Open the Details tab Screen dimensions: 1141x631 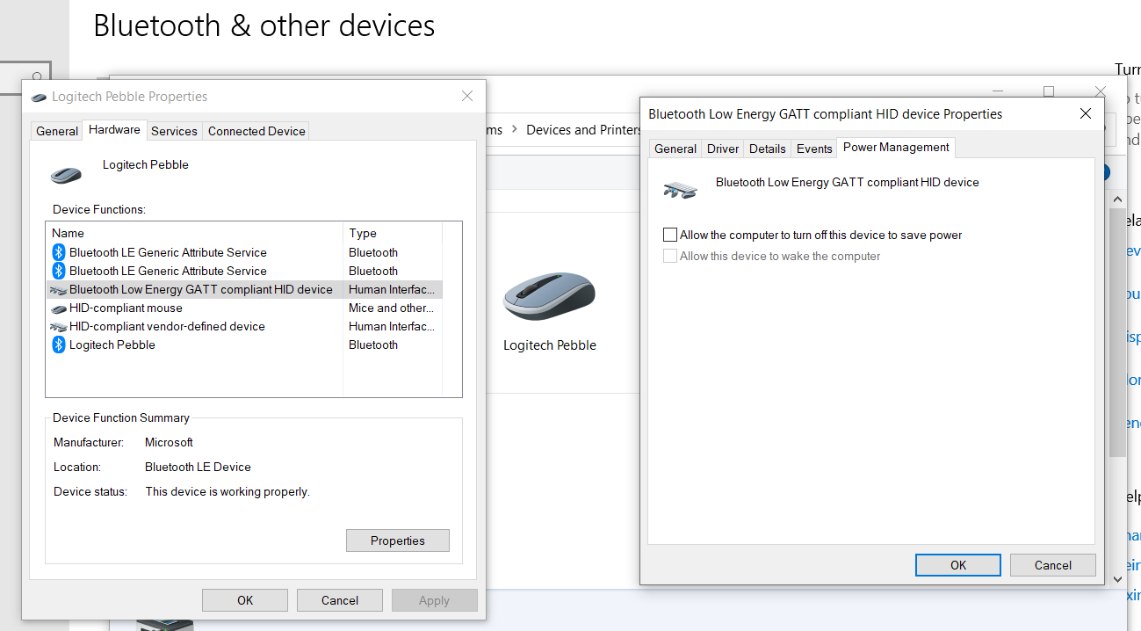coord(767,149)
